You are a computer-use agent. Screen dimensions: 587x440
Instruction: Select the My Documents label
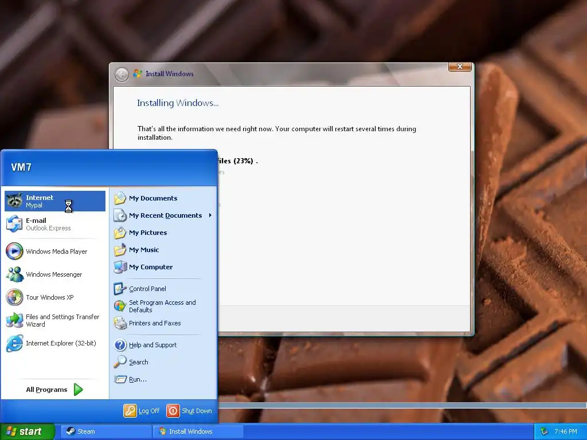coord(153,198)
